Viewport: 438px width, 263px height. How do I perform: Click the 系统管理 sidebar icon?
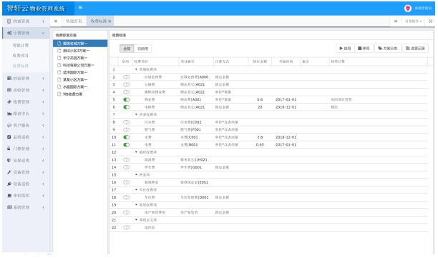pyautogui.click(x=9, y=207)
